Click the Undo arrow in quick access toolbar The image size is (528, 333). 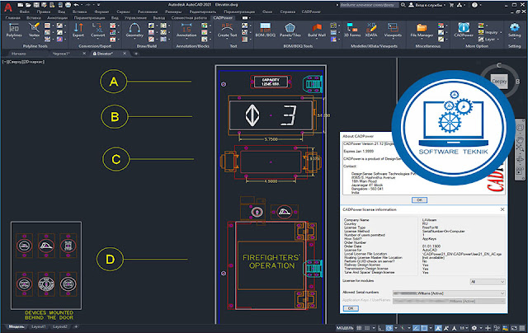coord(75,5)
